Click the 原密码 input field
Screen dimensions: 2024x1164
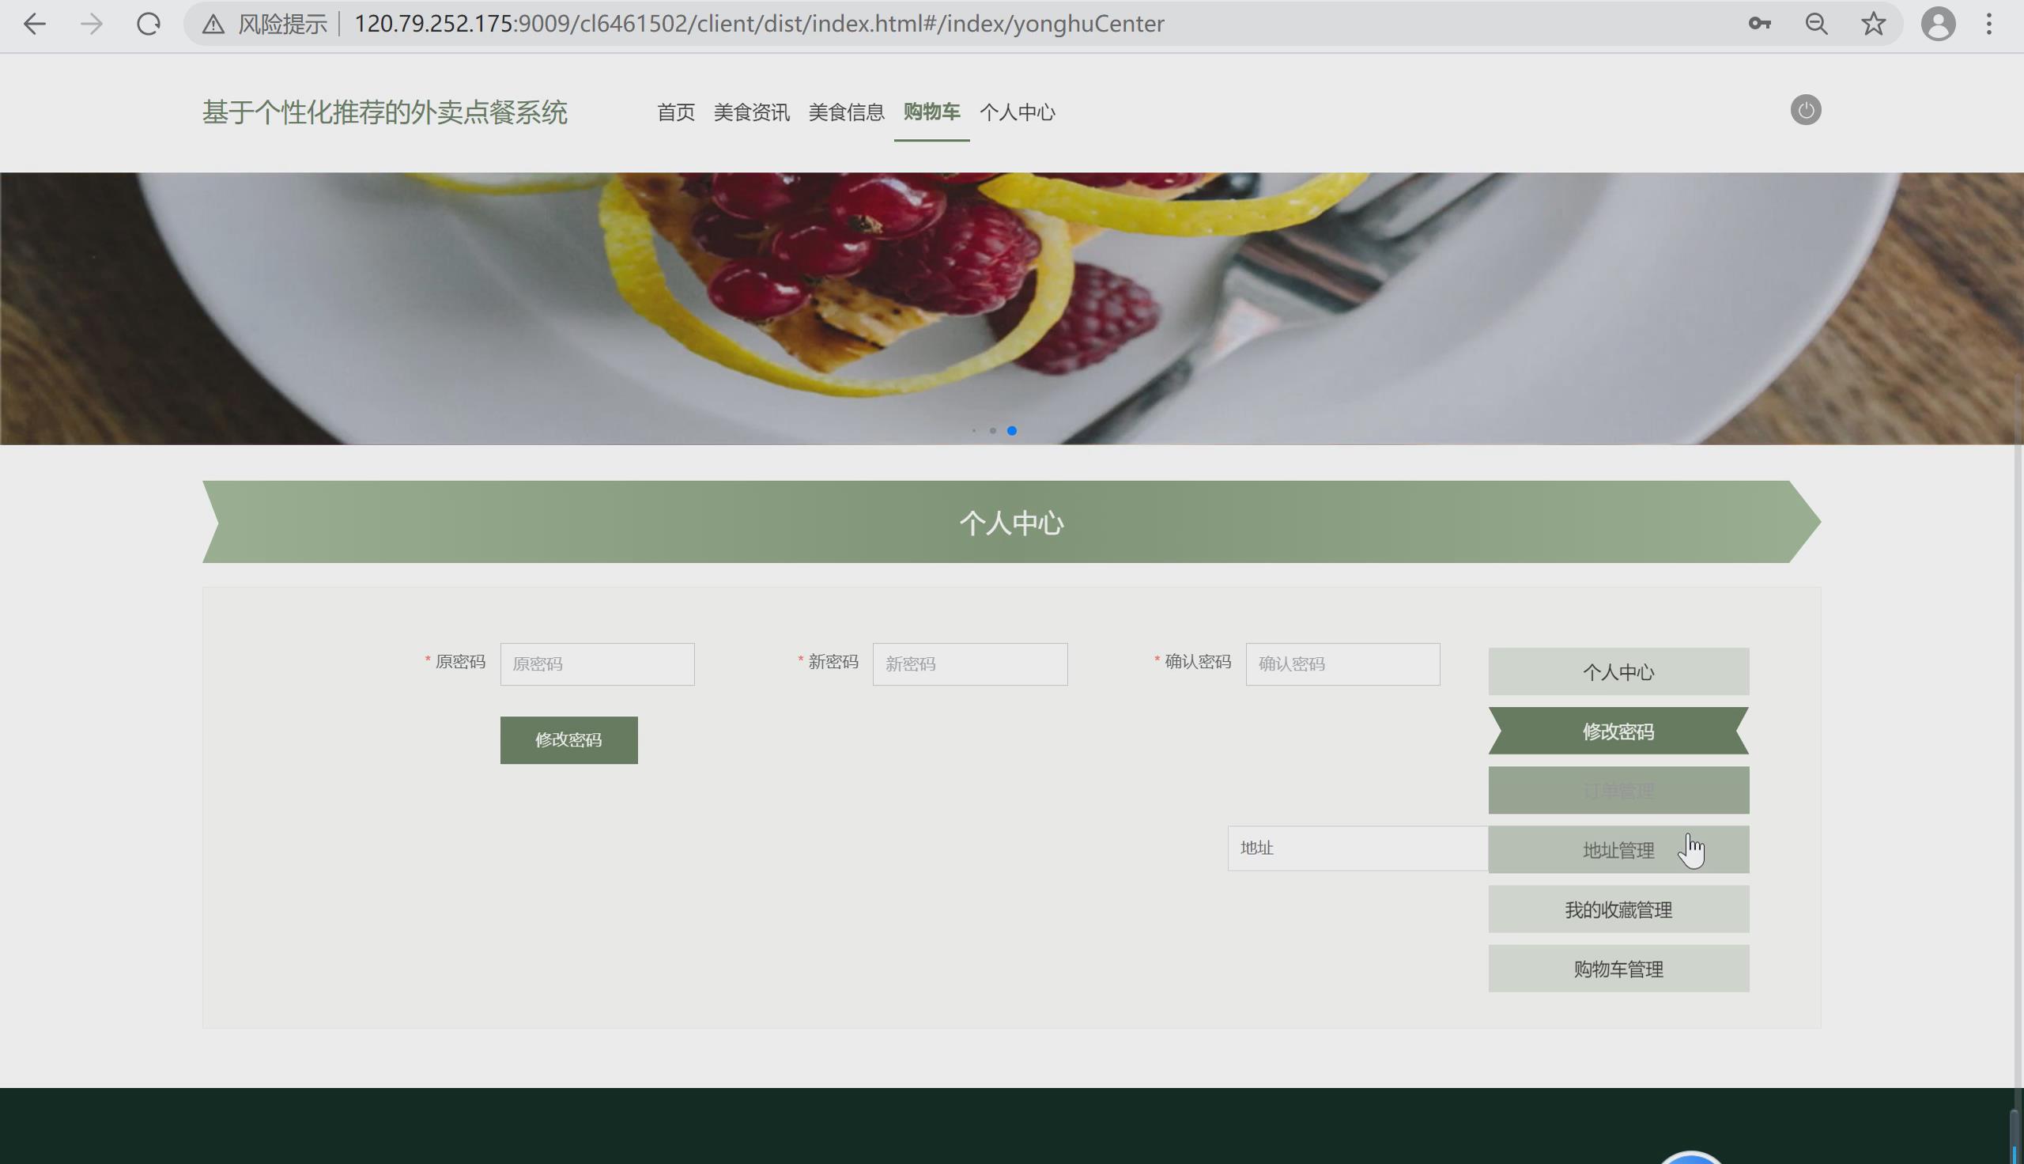coord(597,663)
